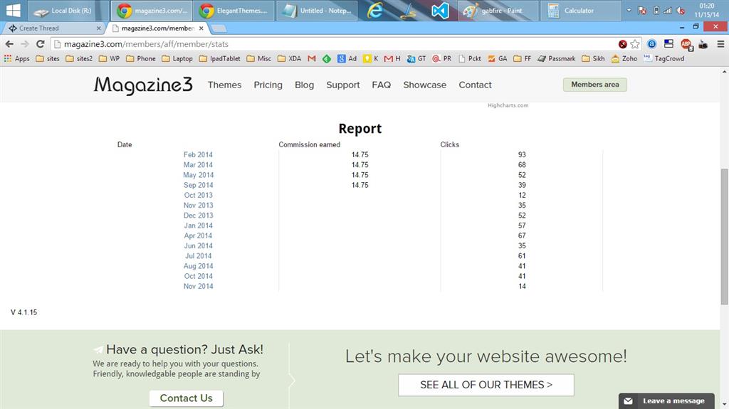Viewport: 729px width, 409px height.
Task: Open the Zoho bookmark
Action: point(624,58)
